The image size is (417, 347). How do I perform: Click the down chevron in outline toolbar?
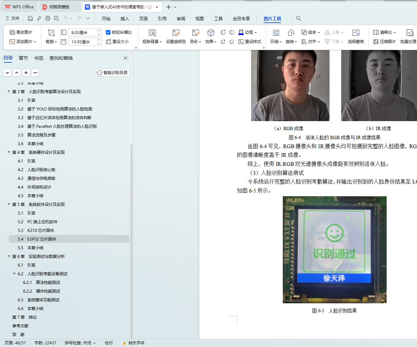point(7,72)
